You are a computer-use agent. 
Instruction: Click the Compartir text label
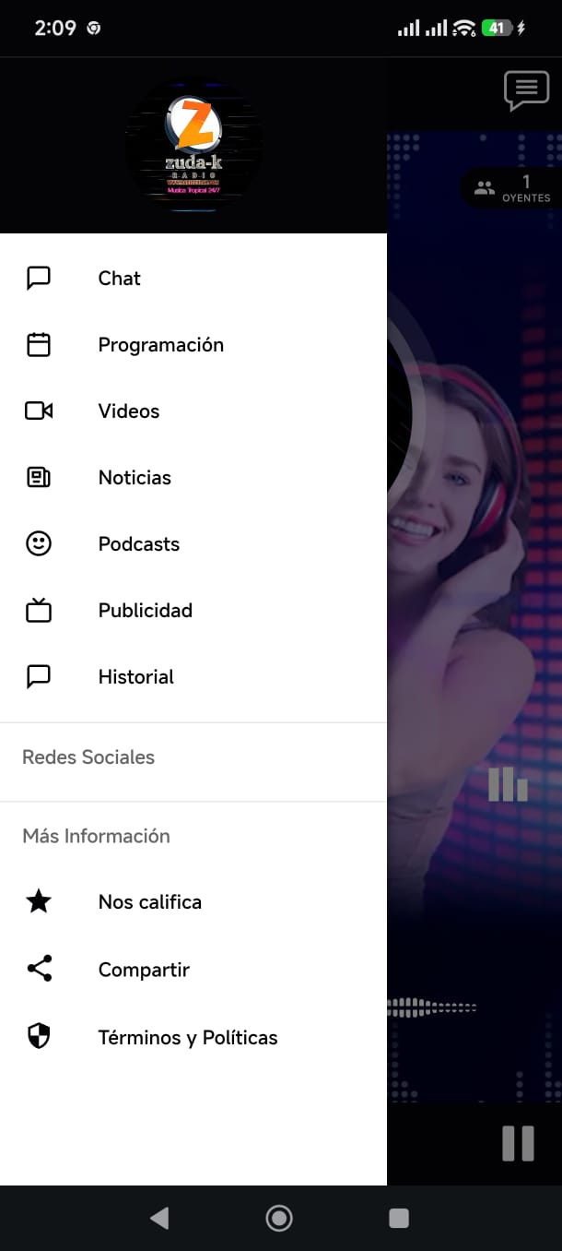pos(144,970)
